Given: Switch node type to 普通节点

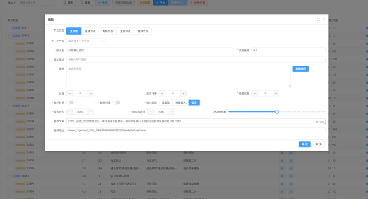Looking at the screenshot, I should (x=90, y=31).
